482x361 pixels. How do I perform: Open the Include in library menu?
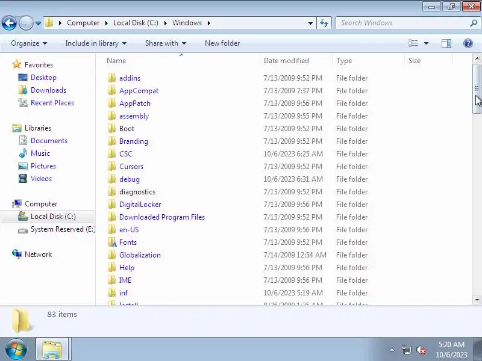coord(96,43)
